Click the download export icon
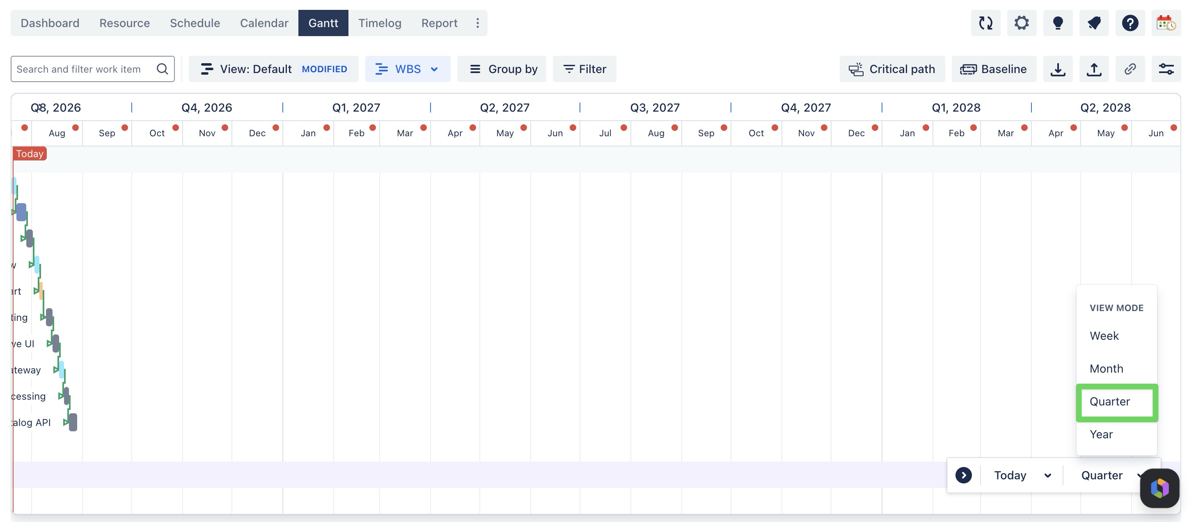Screen dimensions: 1196x522 (1058, 69)
